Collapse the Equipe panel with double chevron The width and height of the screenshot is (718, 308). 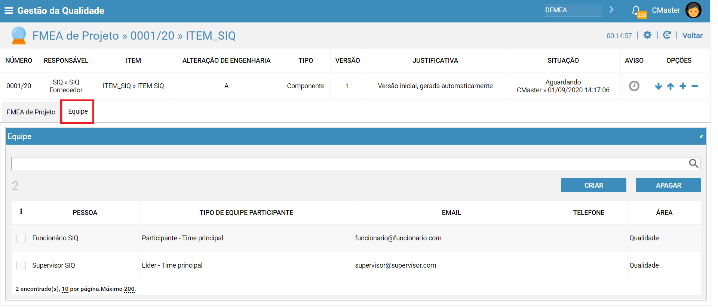(701, 137)
